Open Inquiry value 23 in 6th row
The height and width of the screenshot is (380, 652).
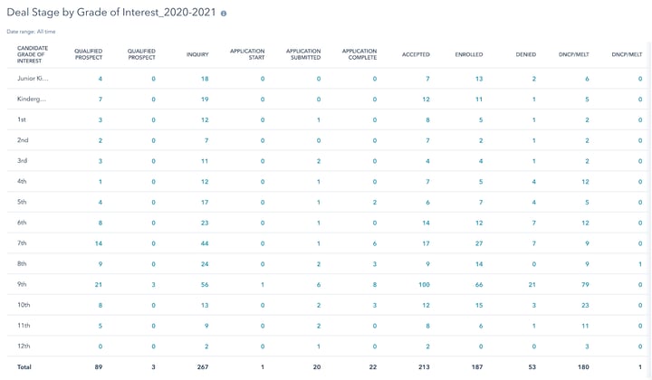(205, 223)
